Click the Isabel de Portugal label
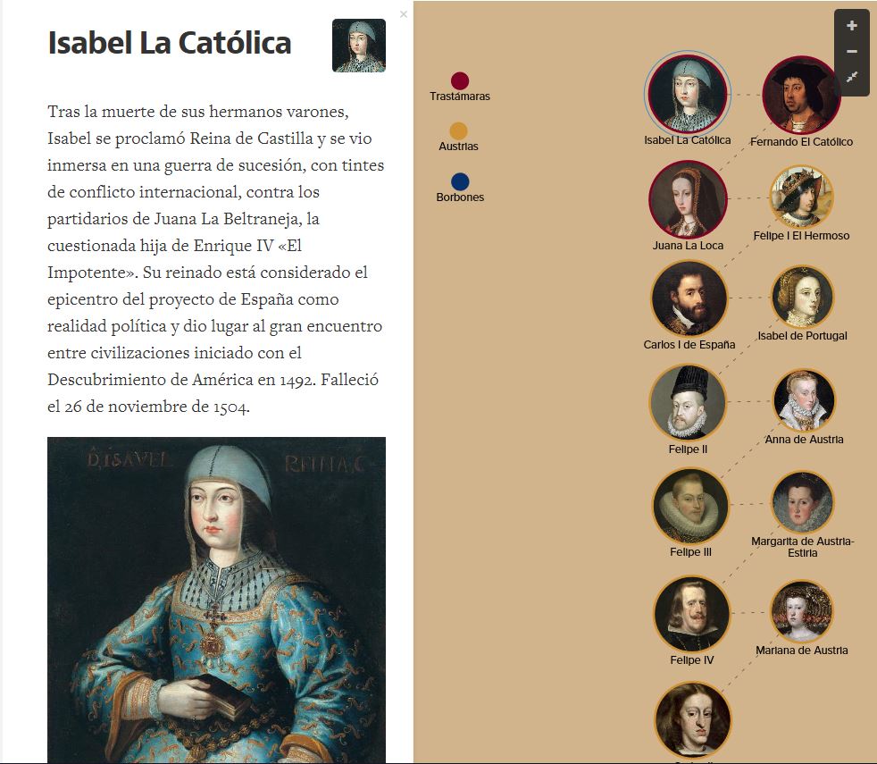 click(802, 336)
